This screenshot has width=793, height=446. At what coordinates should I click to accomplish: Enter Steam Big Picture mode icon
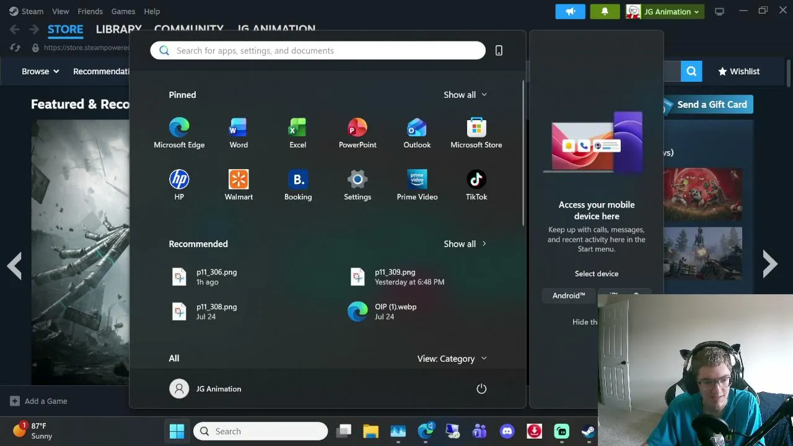tap(719, 11)
